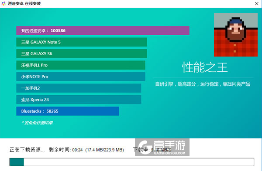
Task: Click the 小米NOTE Pro bar
Action: pos(81,77)
